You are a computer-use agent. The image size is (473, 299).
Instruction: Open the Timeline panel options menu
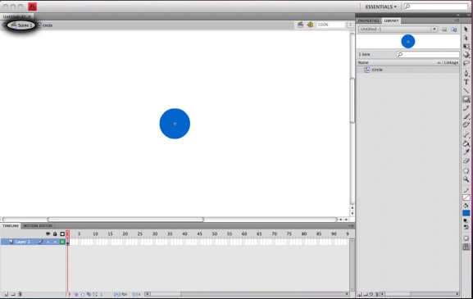coord(351,225)
